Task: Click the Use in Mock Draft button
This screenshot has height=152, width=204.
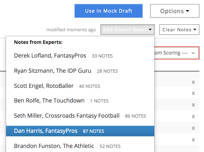Action: (x=109, y=11)
